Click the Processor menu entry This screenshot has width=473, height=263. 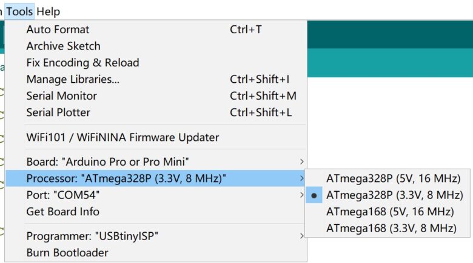click(x=156, y=178)
